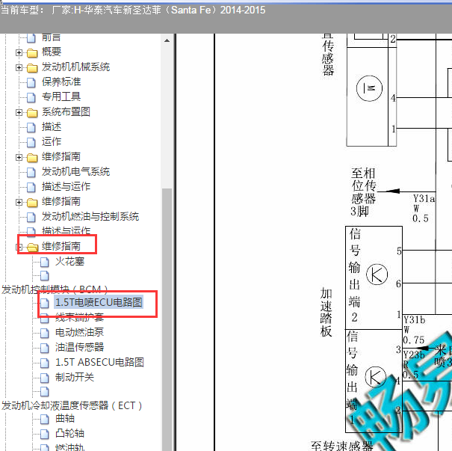Click the tree panel vertical scrollbar thumb
The width and height of the screenshot is (452, 451).
point(167,319)
